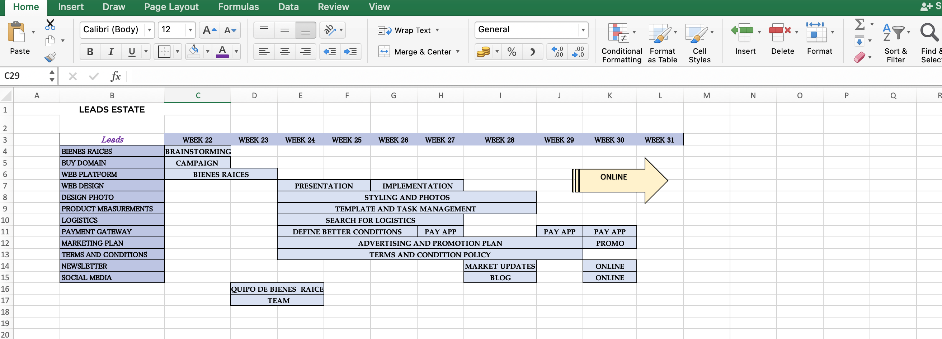Open the underline style dropdown arrow

click(x=146, y=52)
